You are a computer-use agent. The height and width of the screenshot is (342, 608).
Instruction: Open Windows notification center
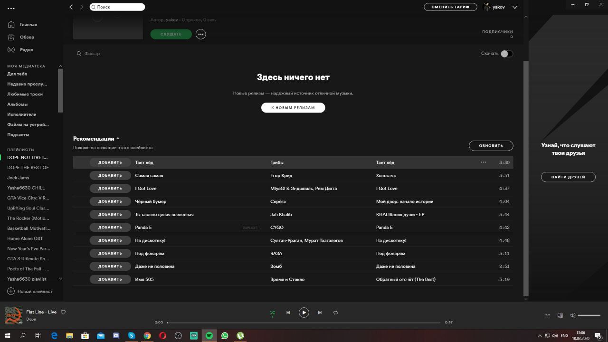[x=598, y=335]
